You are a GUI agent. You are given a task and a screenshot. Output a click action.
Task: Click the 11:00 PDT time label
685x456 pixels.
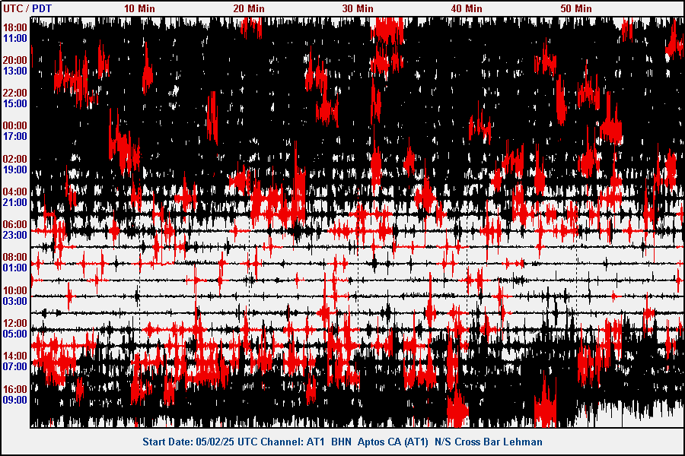[x=15, y=39]
